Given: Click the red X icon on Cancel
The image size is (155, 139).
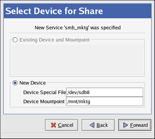Looking at the screenshot, I should pos(53,125).
